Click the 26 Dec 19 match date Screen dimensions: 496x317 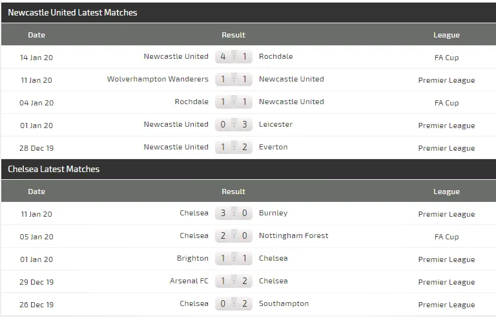click(37, 304)
